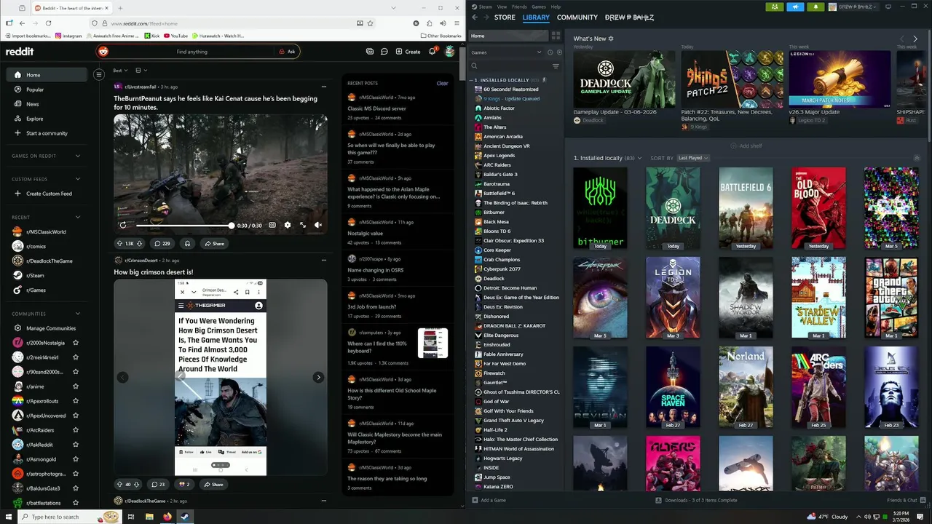Open Reddit chat icon in header

click(384, 52)
